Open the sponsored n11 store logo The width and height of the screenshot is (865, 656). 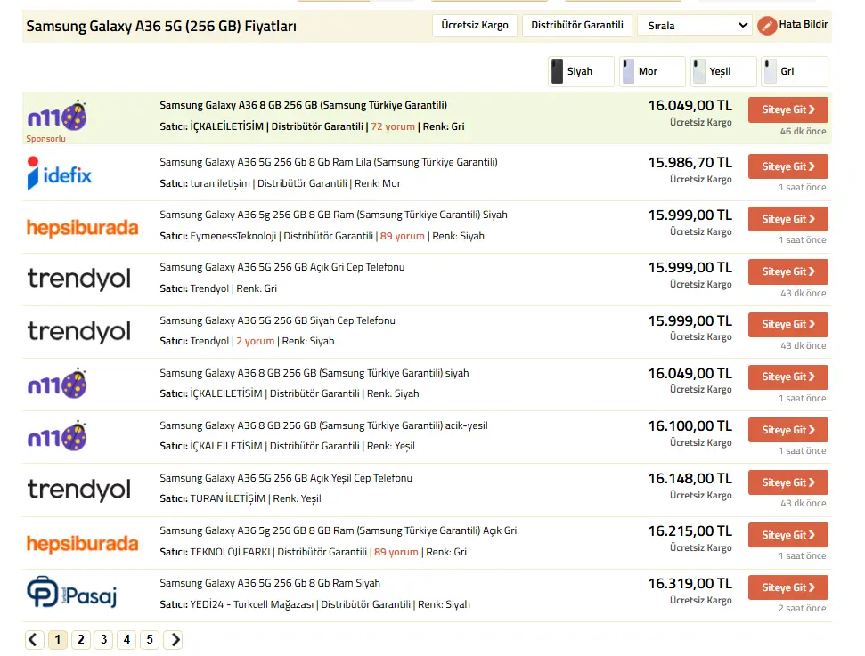(x=57, y=116)
